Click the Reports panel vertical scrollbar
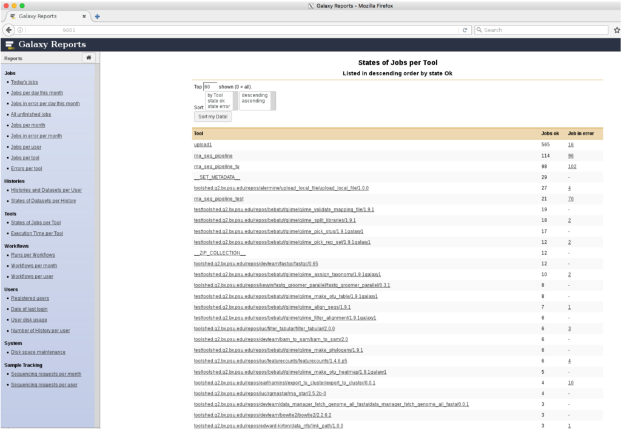Viewport: 621px width, 429px height. [97, 245]
